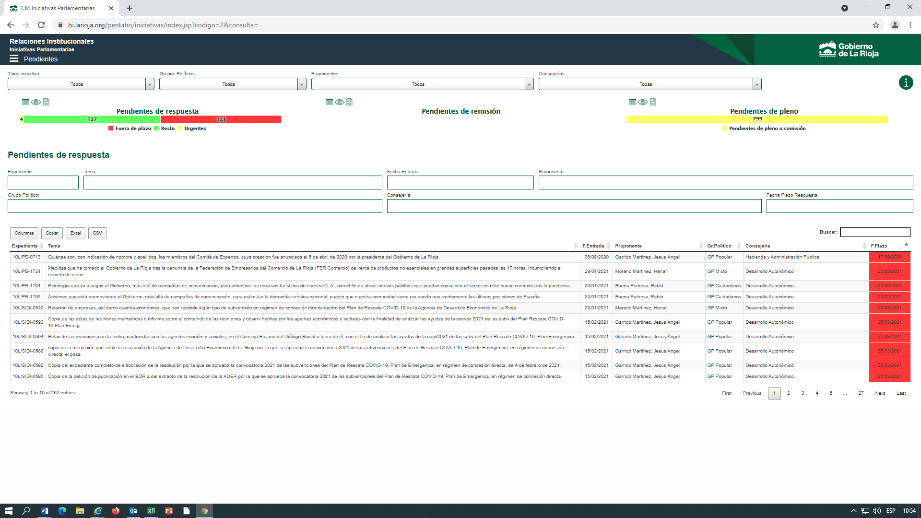Open table view icon for Pendientes de remisión
The height and width of the screenshot is (518, 921).
[x=329, y=102]
